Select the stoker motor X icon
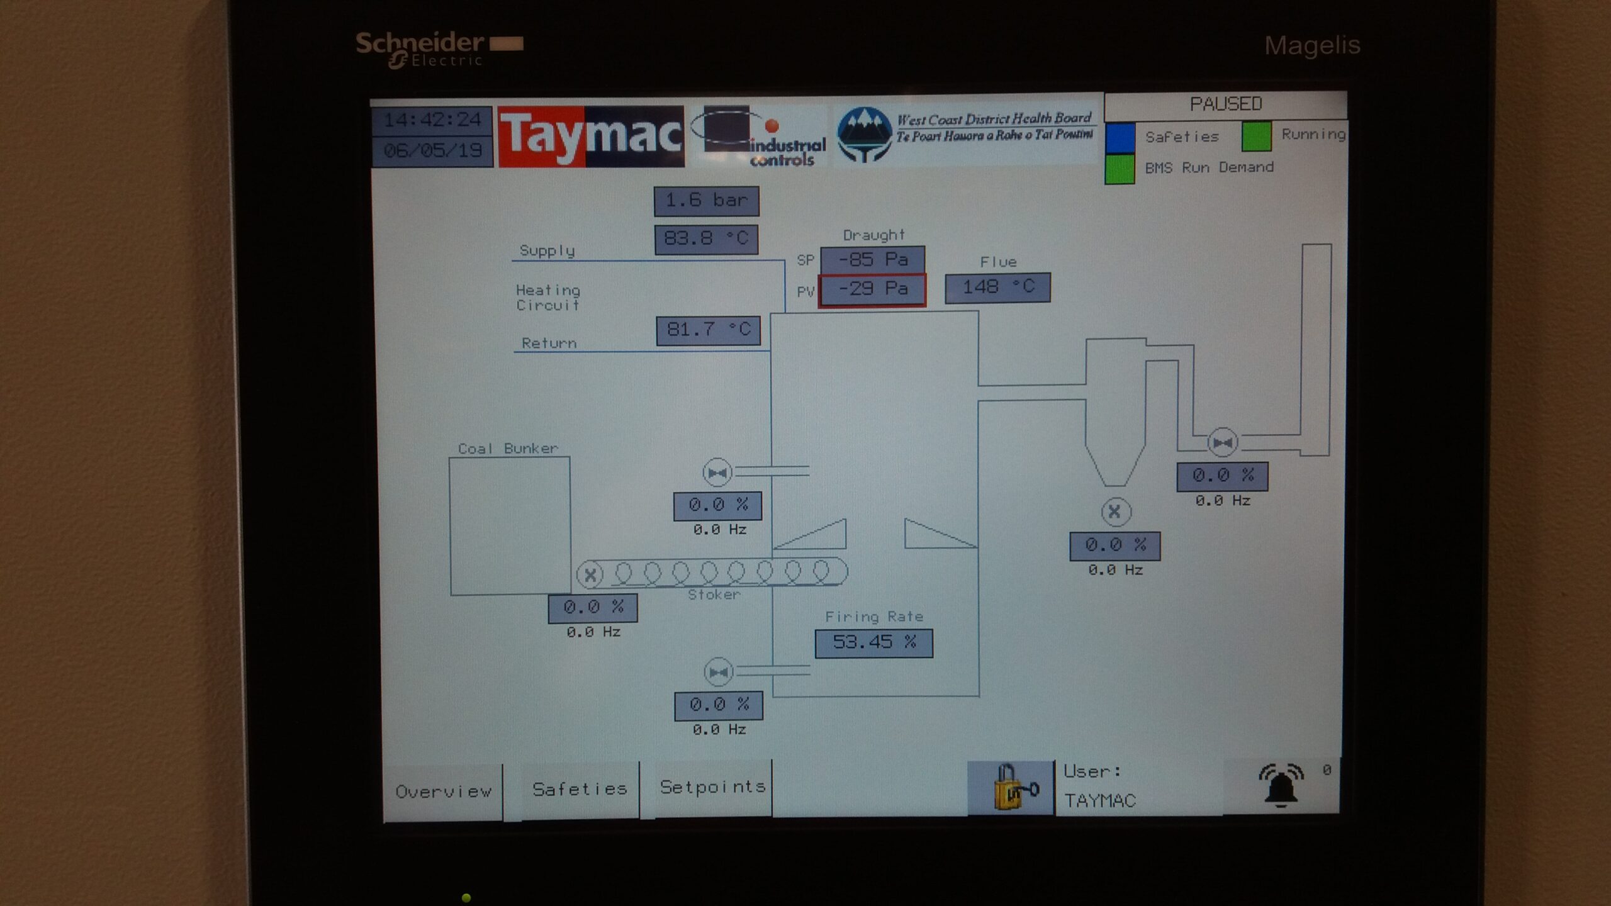Screen dimensions: 1611x906 click(590, 574)
